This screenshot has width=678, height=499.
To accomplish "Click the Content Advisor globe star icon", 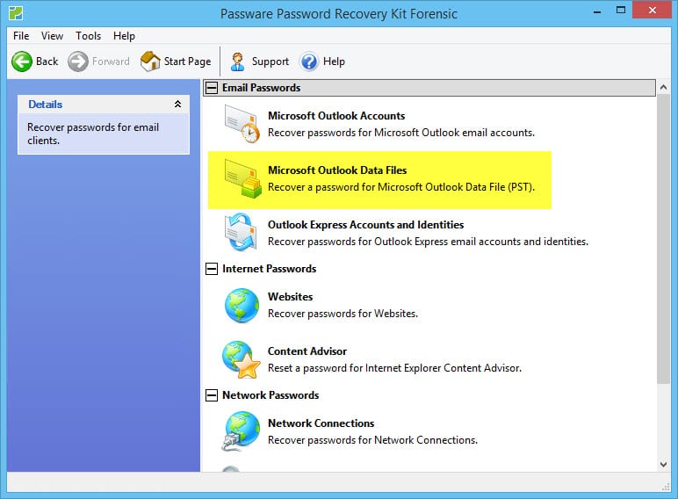I will point(241,359).
